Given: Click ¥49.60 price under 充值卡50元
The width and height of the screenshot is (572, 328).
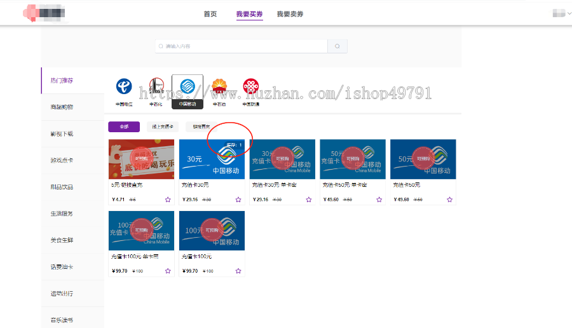Looking at the screenshot, I should click(401, 200).
